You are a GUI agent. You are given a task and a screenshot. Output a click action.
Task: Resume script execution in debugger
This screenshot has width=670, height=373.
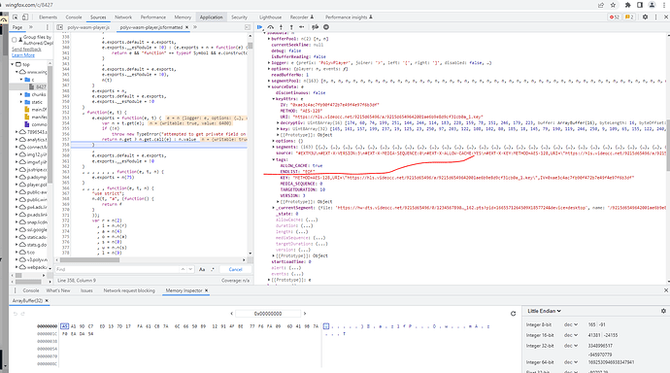[x=260, y=27]
